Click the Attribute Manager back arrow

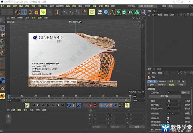tap(167, 73)
